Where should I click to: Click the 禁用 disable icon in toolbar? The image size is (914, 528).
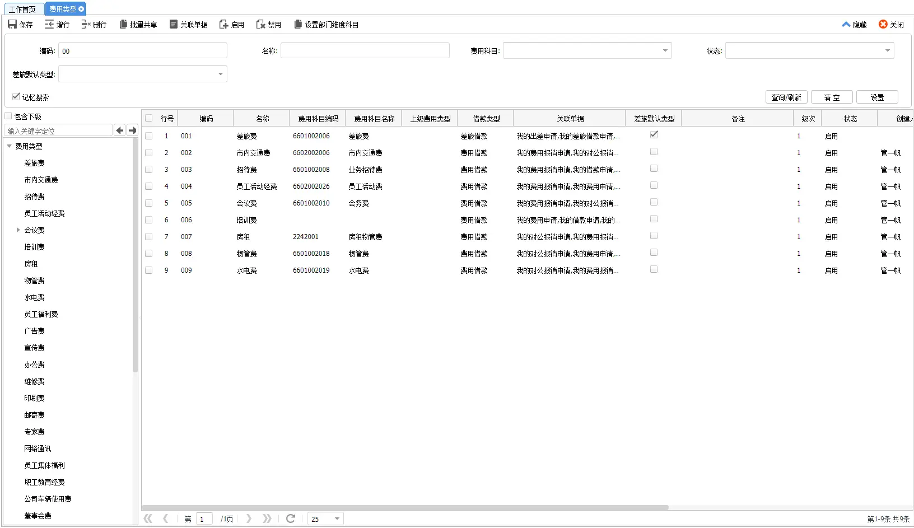[260, 24]
